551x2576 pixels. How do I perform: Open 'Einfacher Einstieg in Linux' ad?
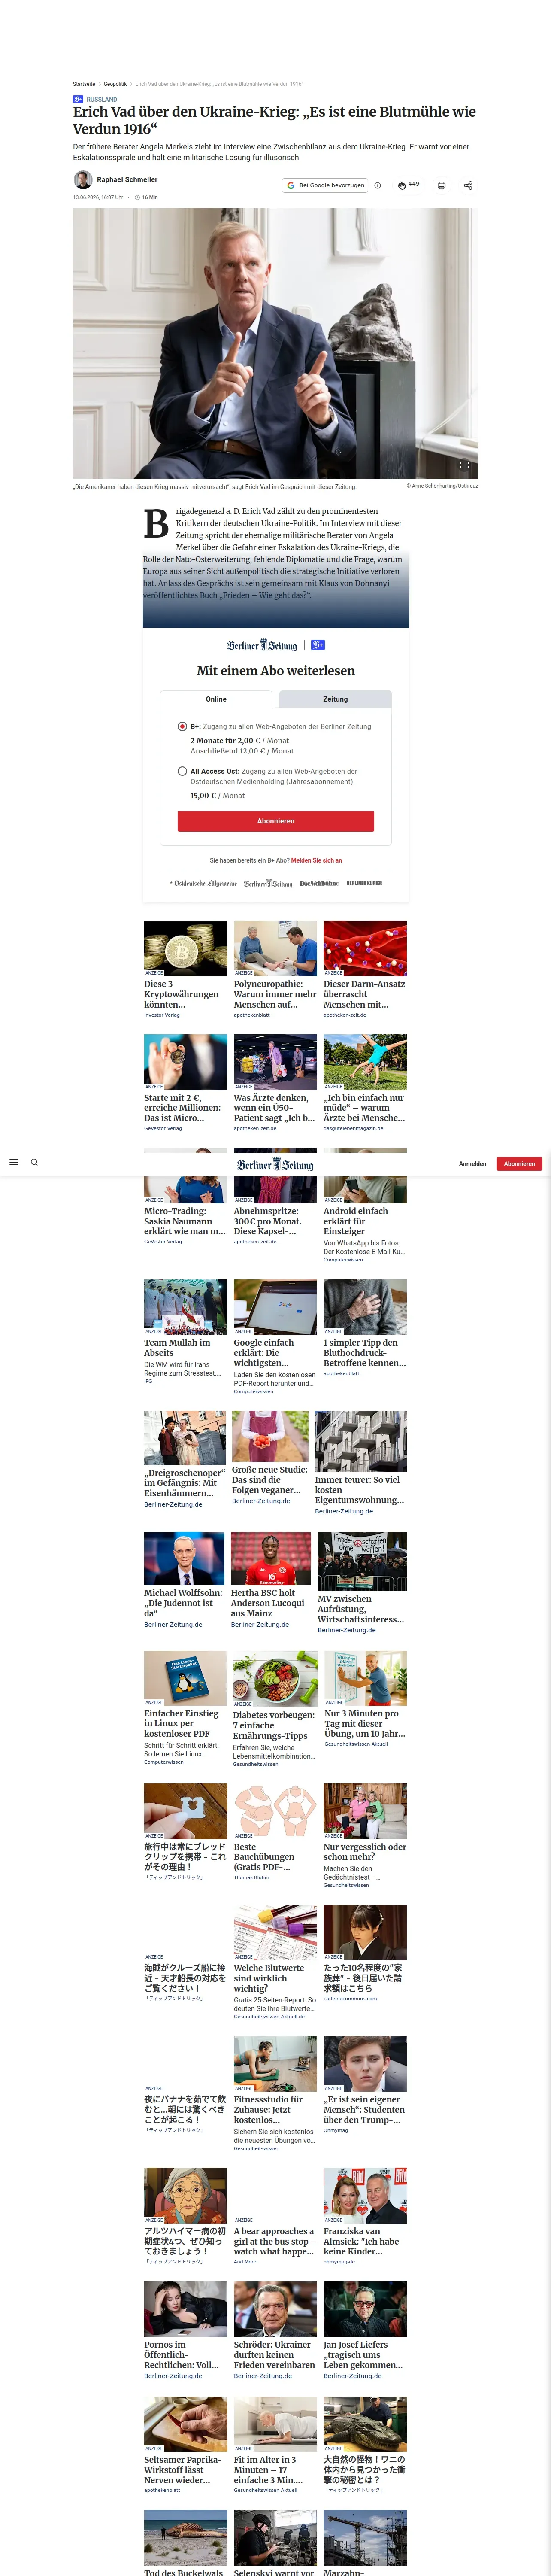click(185, 1708)
